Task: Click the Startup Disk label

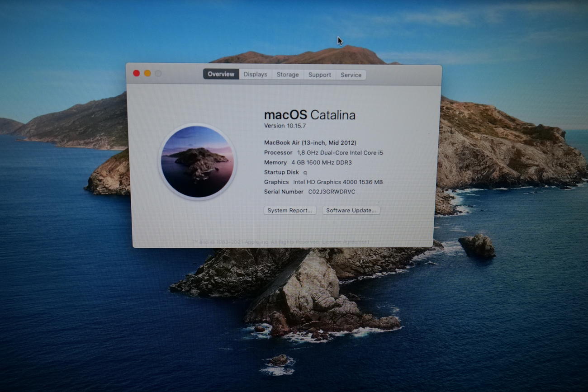Action: pos(281,172)
